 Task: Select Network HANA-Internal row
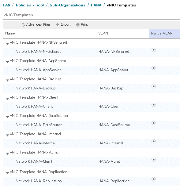pyautogui.click(x=92, y=143)
